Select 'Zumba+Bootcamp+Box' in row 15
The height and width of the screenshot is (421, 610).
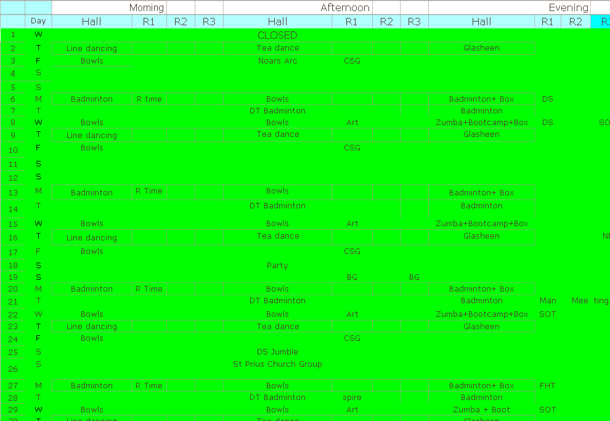point(482,223)
